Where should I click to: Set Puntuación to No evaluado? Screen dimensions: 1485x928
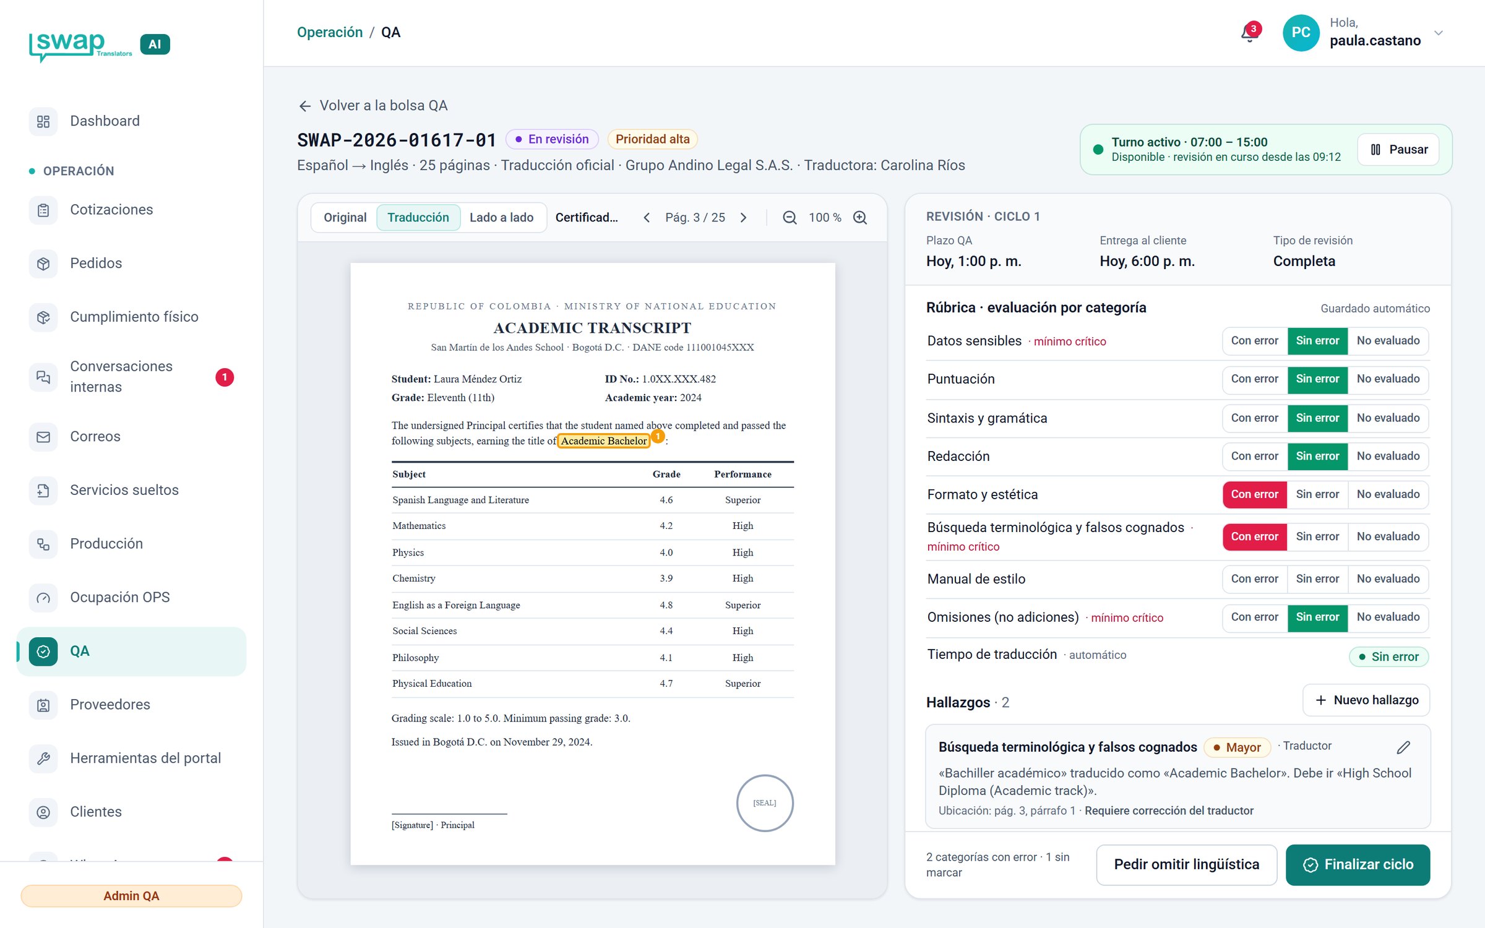pos(1388,379)
